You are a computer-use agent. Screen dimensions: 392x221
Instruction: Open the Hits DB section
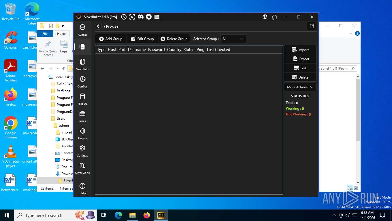point(82,99)
